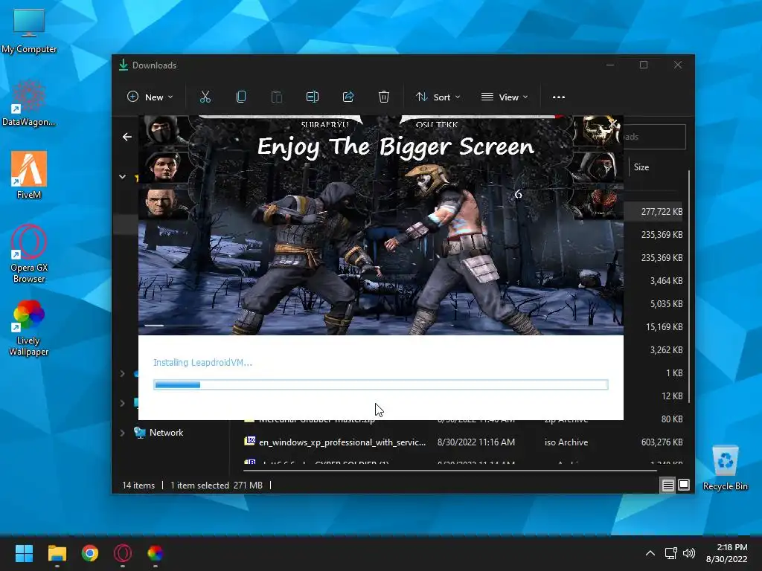Open the My Computer desktop icon

tap(29, 31)
